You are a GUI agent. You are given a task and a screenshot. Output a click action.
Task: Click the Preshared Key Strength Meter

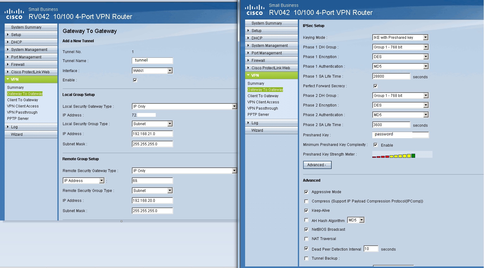click(402, 154)
